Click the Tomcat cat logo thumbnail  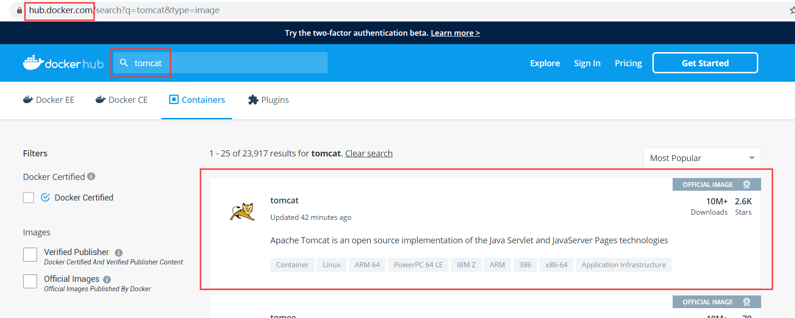click(x=242, y=212)
